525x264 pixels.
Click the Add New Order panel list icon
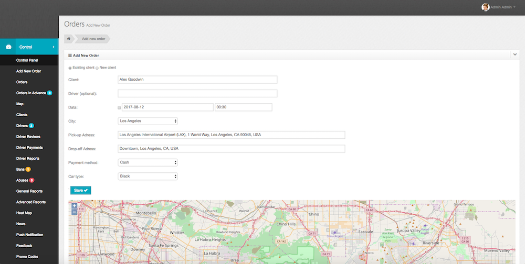click(70, 55)
